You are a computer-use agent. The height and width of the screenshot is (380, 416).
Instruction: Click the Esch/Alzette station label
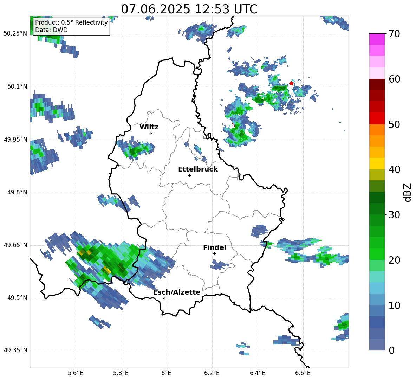[x=177, y=292]
